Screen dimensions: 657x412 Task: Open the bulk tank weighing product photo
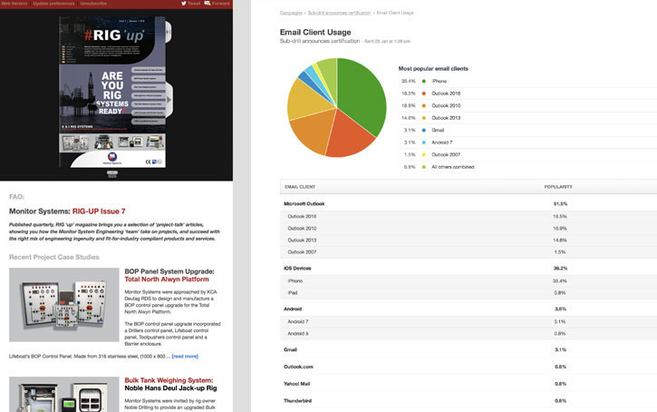pyautogui.click(x=64, y=395)
